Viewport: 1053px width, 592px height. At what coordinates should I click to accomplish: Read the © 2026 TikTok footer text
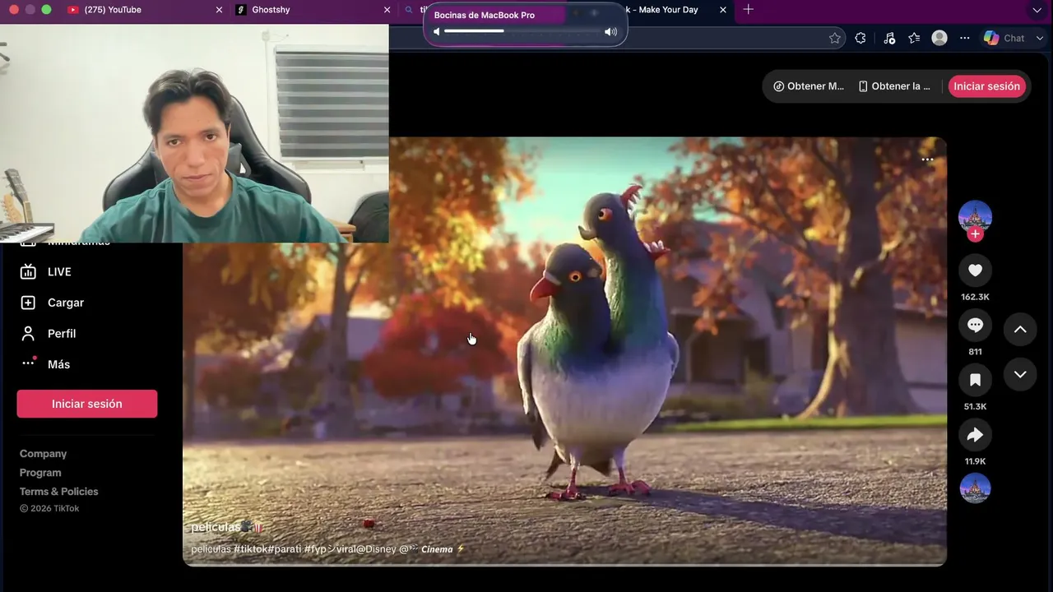(x=49, y=509)
